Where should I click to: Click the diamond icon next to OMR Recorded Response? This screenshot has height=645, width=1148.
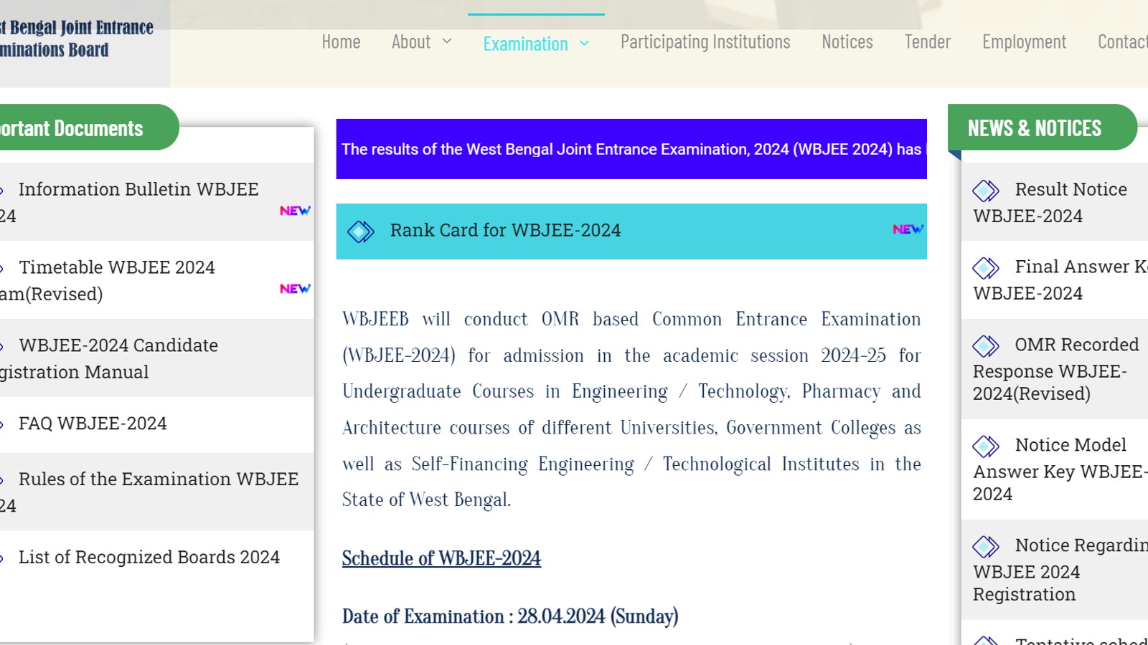(985, 346)
